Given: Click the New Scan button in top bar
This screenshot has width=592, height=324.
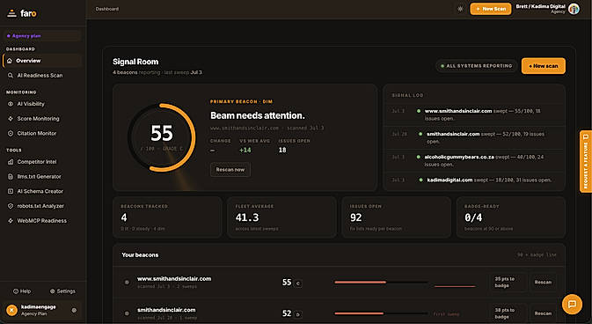Looking at the screenshot, I should click(491, 9).
